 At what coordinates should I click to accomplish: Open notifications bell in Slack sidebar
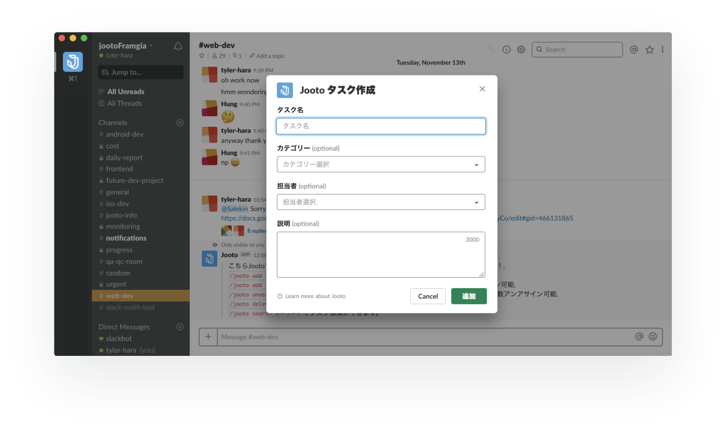[178, 47]
